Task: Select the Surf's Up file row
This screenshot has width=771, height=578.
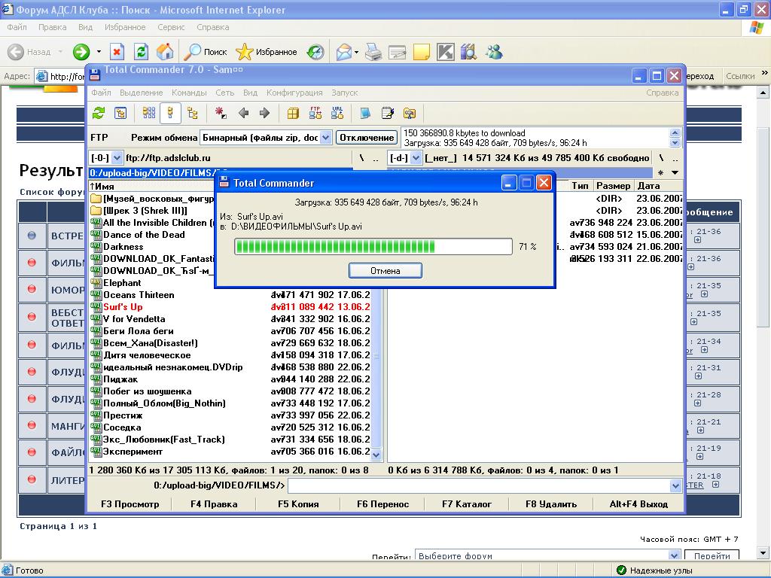Action: [230, 307]
